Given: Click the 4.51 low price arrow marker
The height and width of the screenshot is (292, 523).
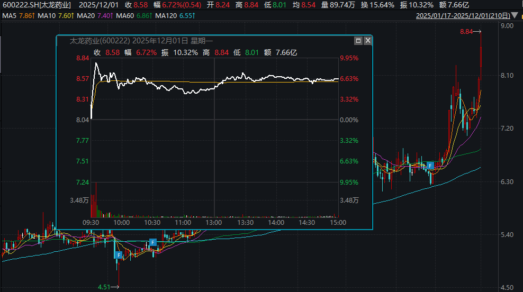Looking at the screenshot, I should click(x=109, y=287).
